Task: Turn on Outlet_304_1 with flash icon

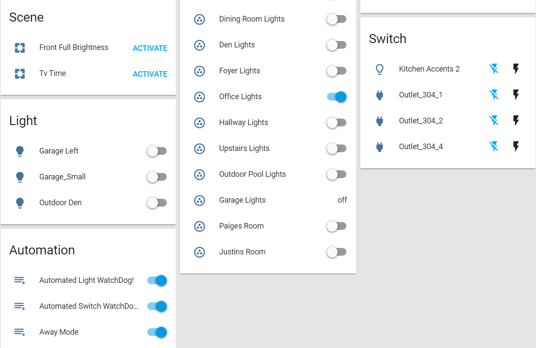Action: pos(516,95)
